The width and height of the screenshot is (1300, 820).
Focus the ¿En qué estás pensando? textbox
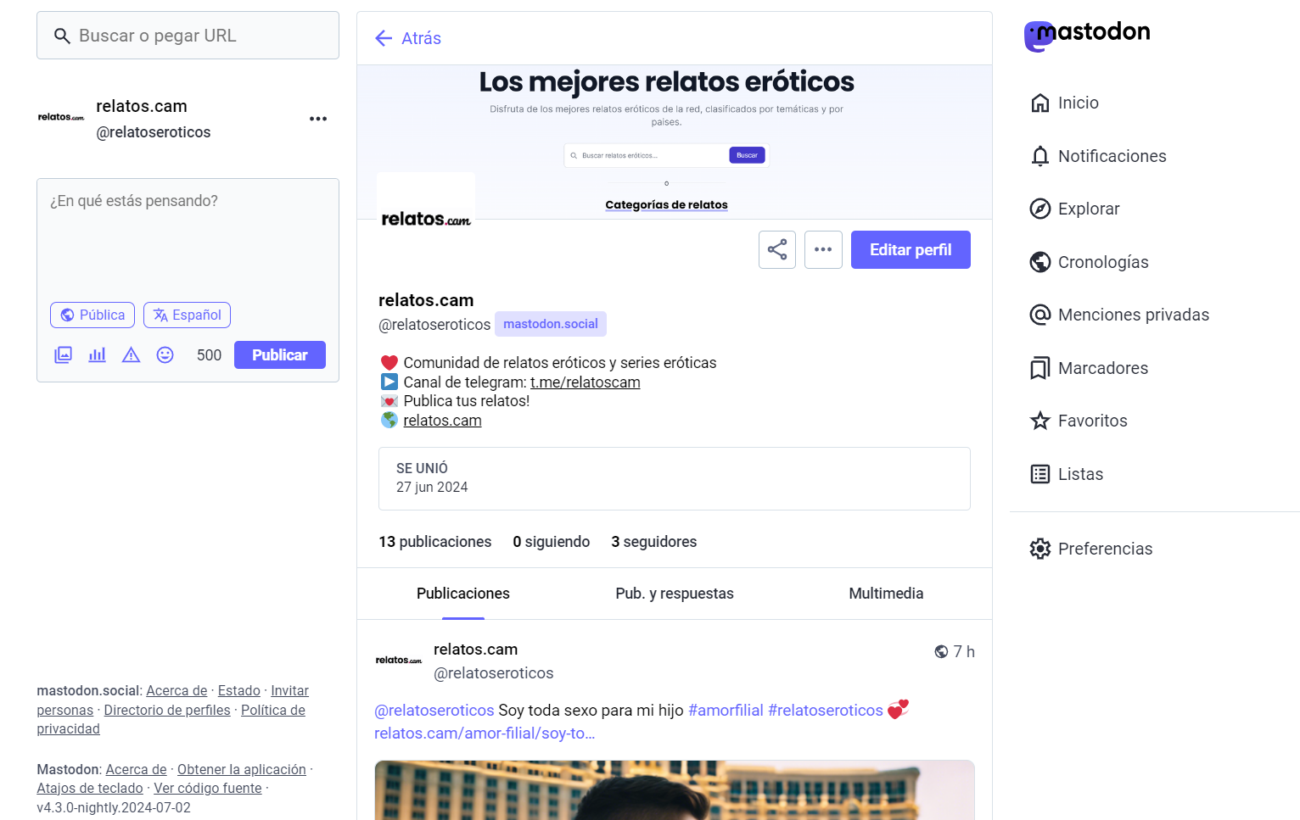(x=188, y=237)
